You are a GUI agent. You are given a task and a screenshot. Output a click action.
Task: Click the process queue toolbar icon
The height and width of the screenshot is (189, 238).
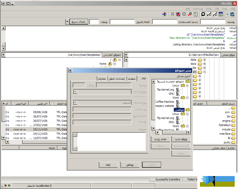[190, 14]
